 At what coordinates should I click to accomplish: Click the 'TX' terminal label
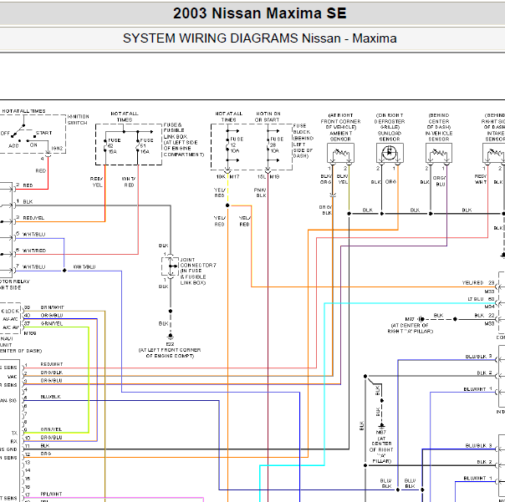14,433
